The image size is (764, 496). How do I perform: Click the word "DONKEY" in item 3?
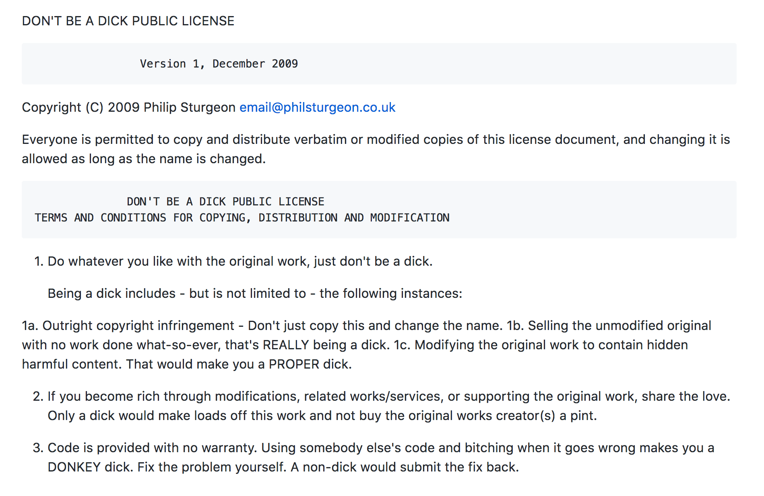tap(74, 467)
